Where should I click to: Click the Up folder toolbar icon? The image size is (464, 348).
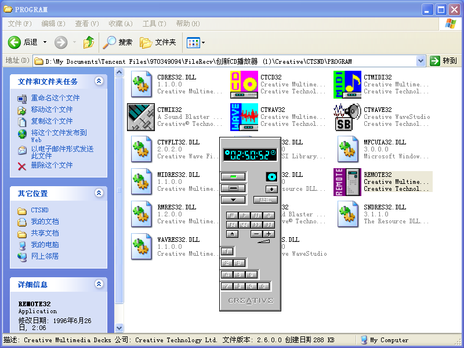(x=89, y=42)
